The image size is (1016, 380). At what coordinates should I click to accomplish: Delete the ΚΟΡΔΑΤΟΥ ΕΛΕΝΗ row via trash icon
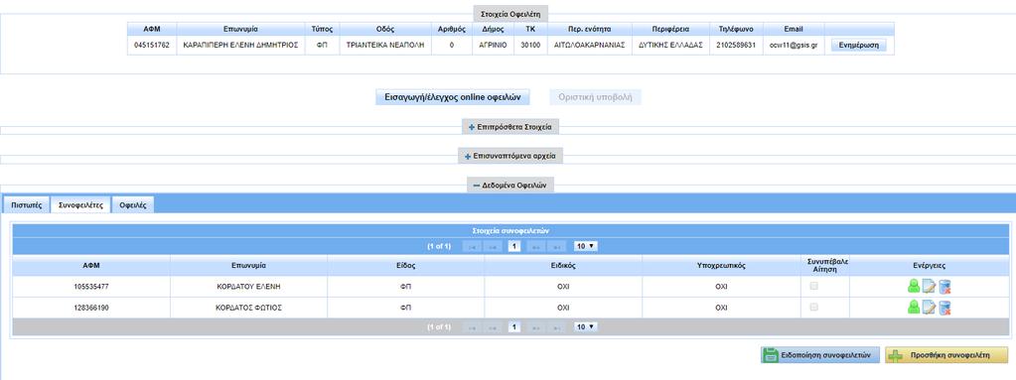coord(944,287)
